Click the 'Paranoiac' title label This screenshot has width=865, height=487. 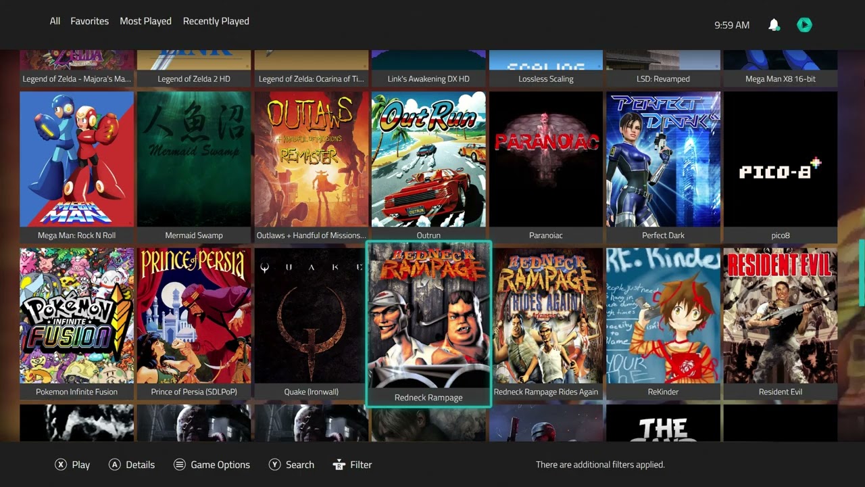546,235
